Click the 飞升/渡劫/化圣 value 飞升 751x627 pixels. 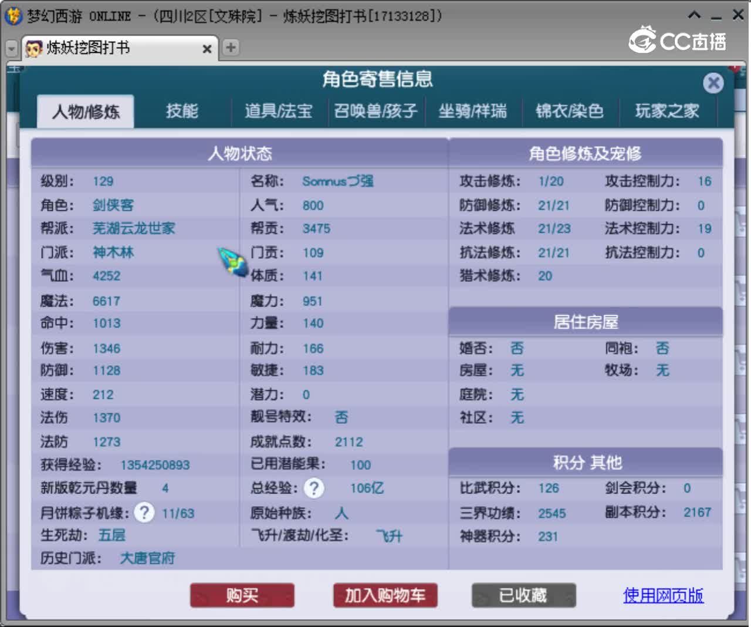[390, 536]
